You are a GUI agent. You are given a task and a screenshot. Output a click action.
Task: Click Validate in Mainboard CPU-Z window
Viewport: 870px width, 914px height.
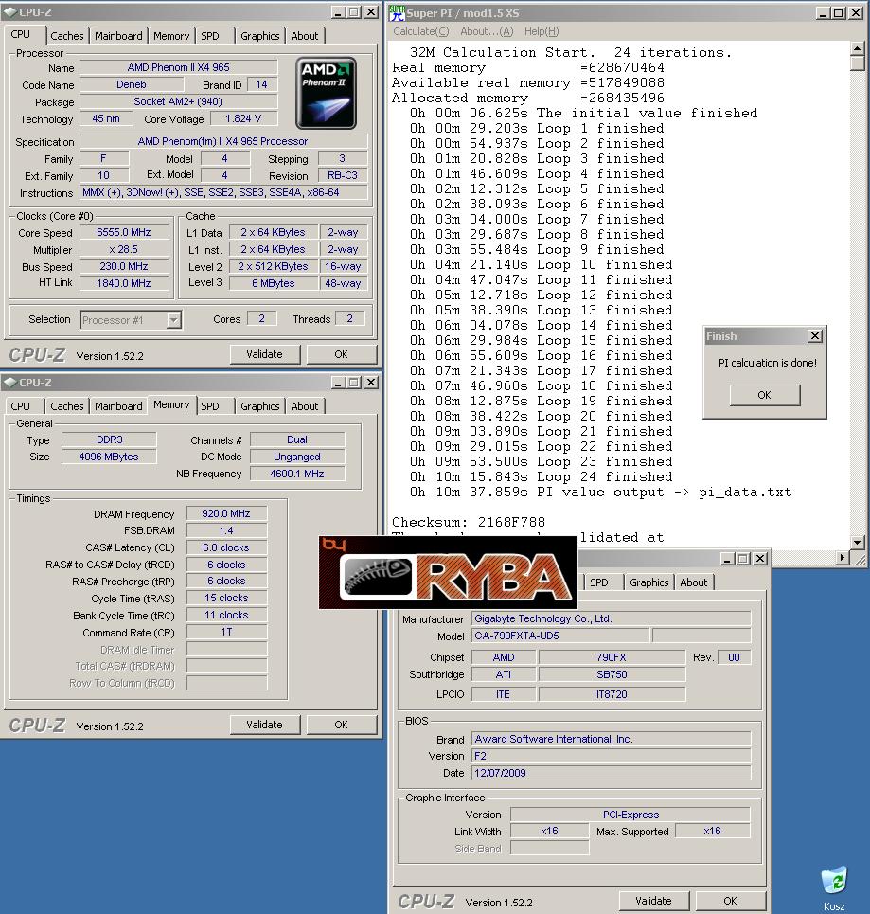pos(653,901)
